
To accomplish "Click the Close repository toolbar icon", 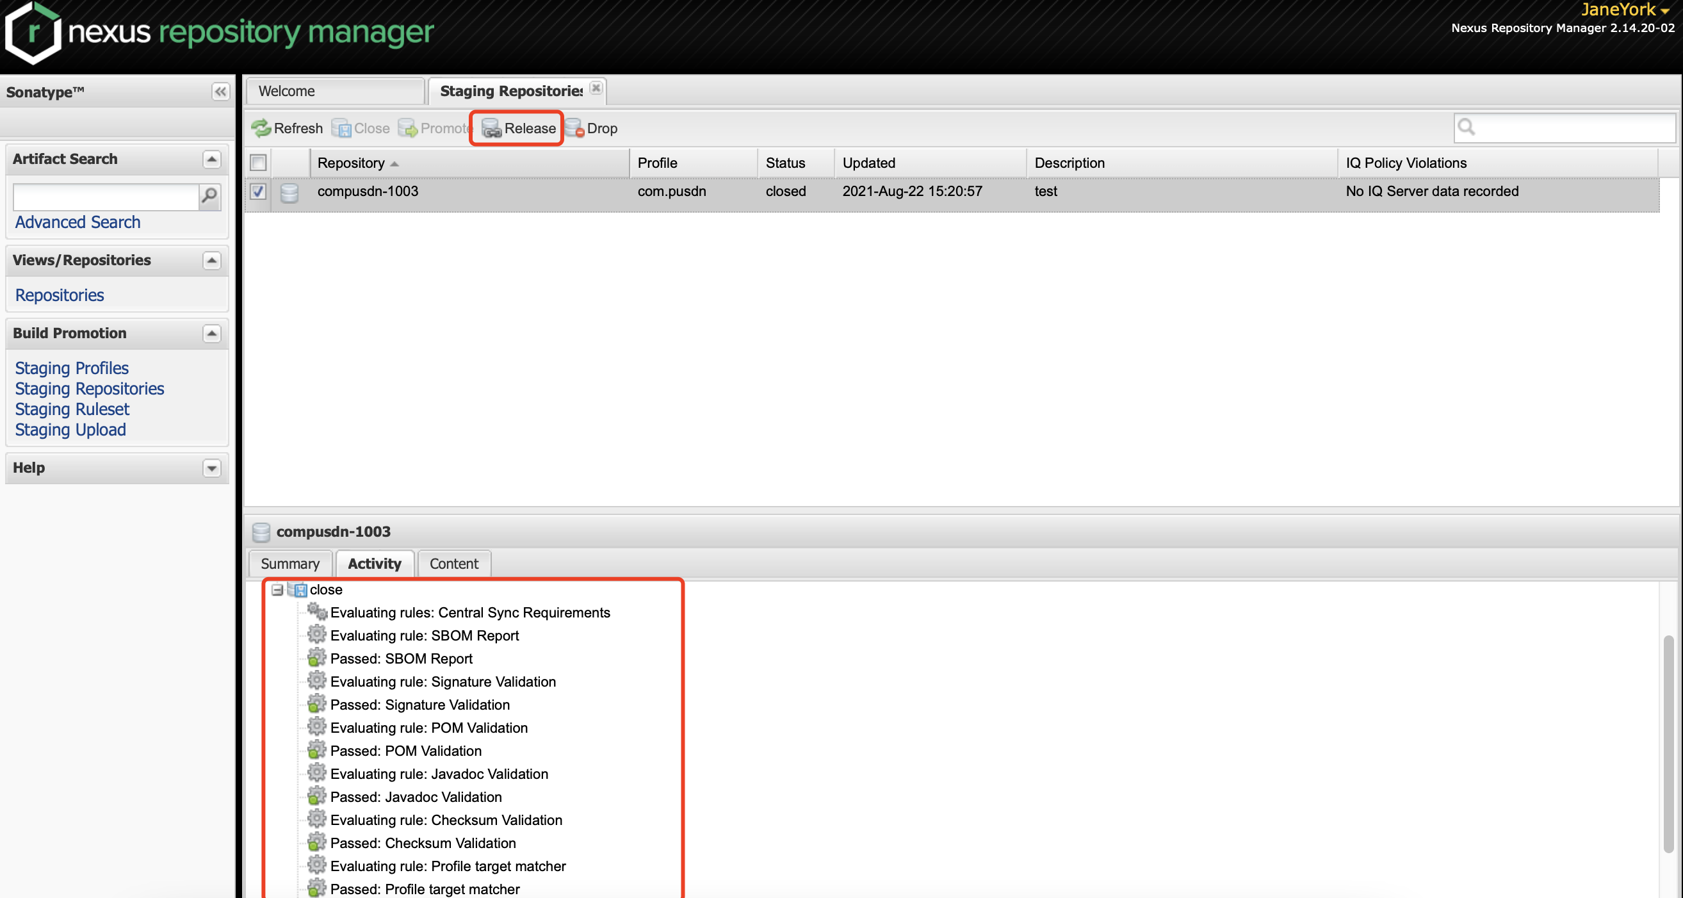I will tap(341, 128).
